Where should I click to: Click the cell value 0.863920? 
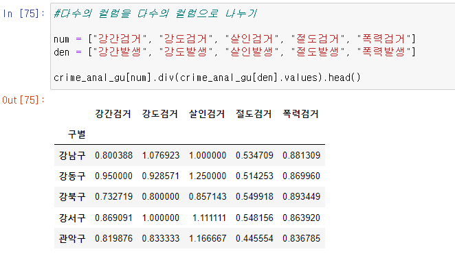302,218
